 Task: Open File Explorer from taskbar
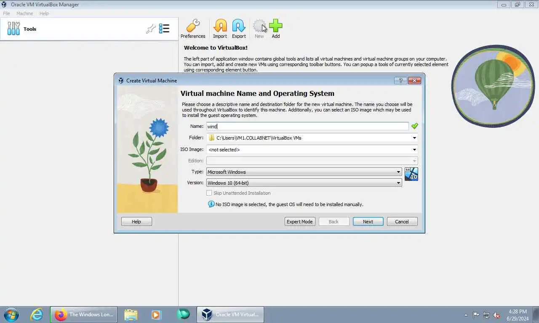click(131, 315)
